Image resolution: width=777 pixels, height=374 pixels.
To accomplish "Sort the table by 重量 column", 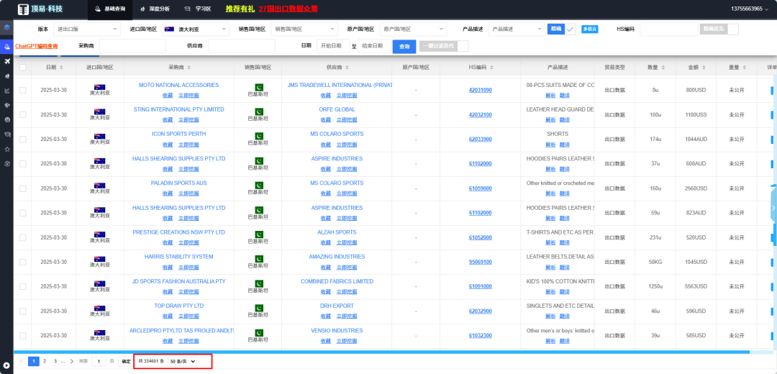I will click(744, 68).
